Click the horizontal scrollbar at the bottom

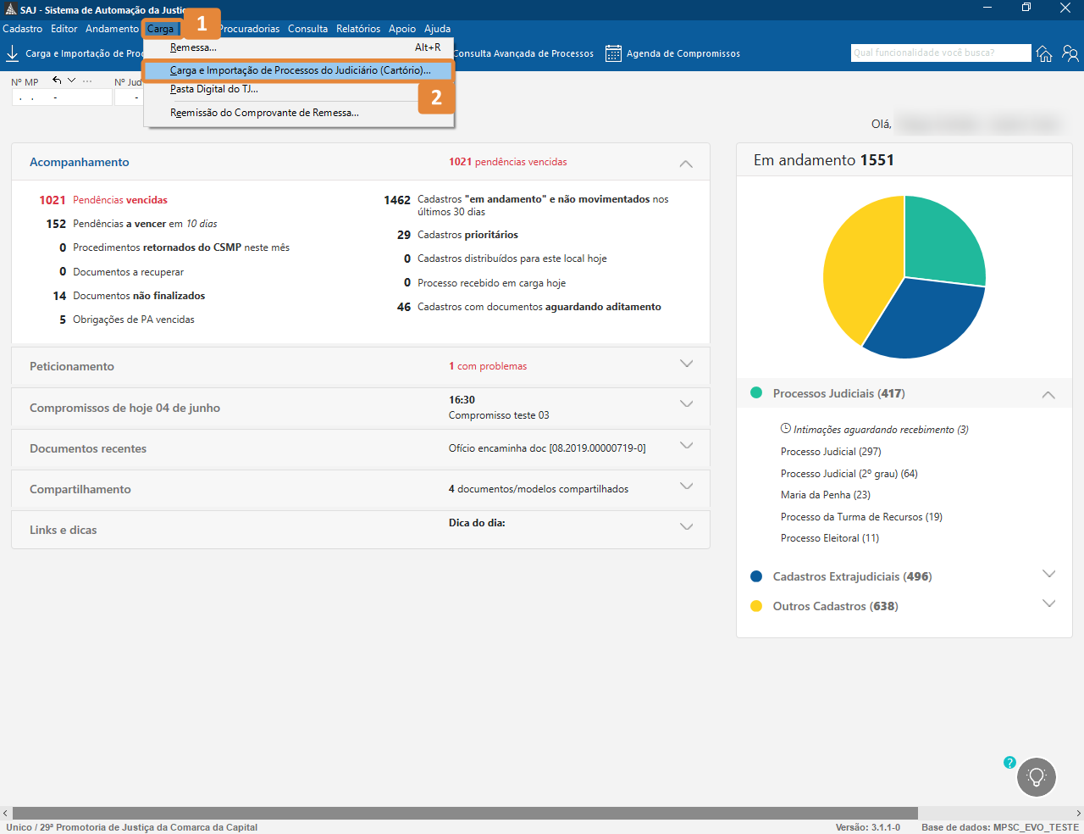pos(465,813)
